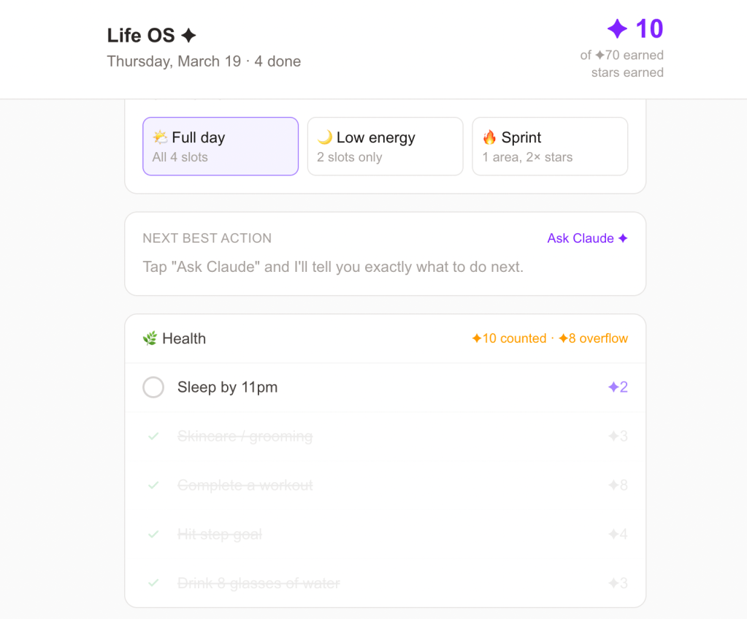Click the star value on Sleep by 11pm
The image size is (747, 619).
tap(618, 387)
